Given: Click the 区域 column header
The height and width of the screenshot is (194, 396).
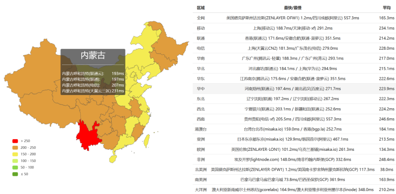Looking at the screenshot, I should (201, 8).
